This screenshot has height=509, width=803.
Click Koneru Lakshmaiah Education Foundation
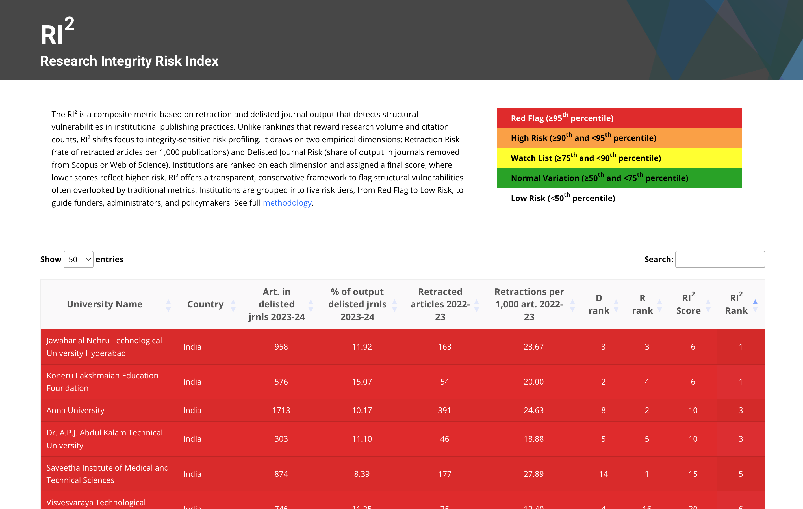[x=102, y=381]
